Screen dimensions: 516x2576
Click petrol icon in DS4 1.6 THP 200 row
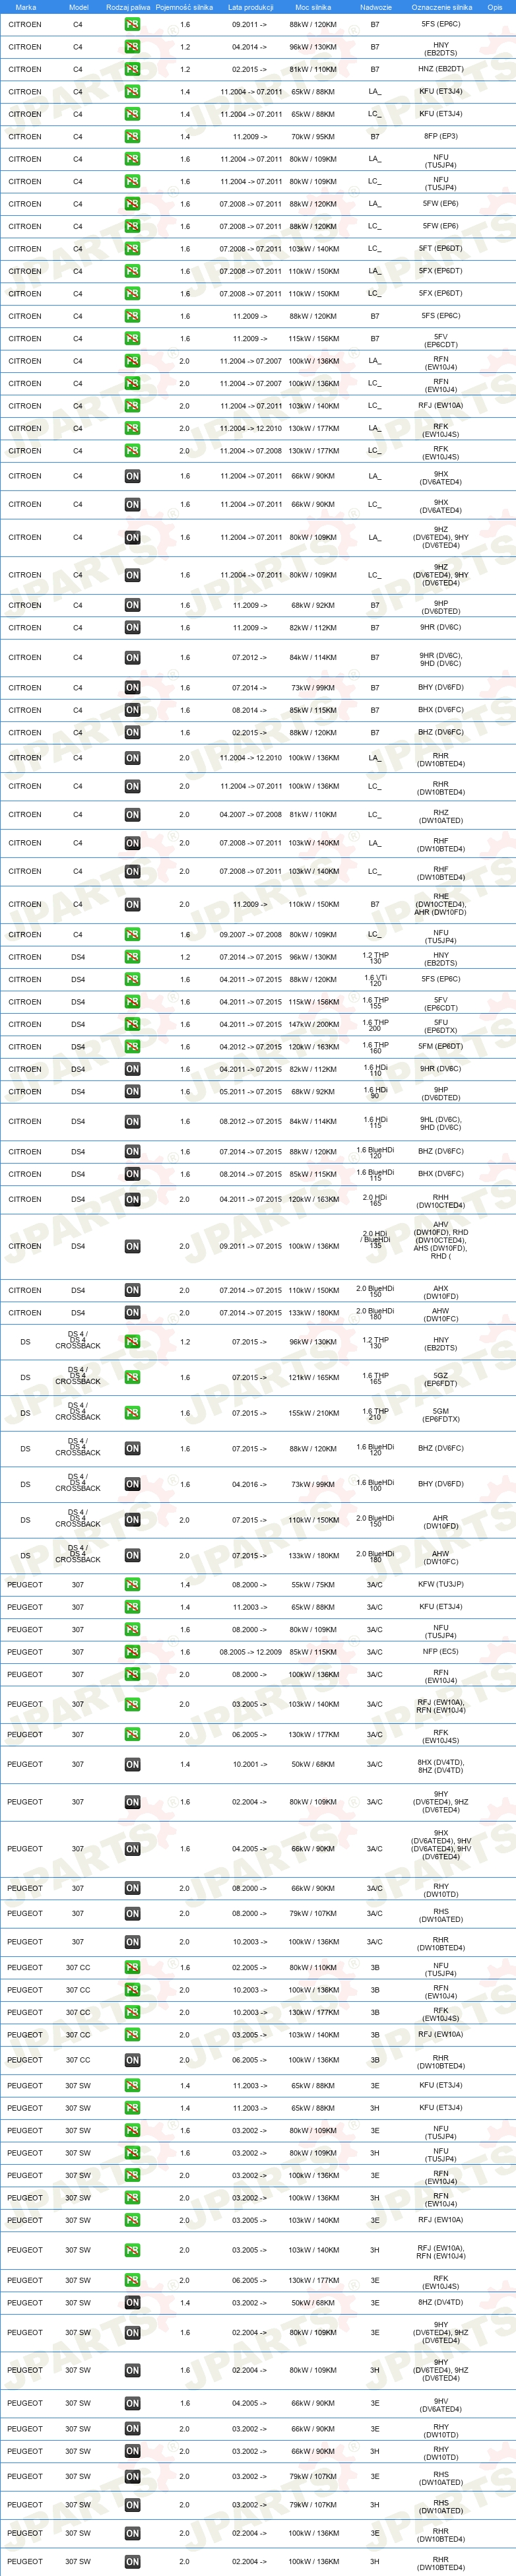132,1025
